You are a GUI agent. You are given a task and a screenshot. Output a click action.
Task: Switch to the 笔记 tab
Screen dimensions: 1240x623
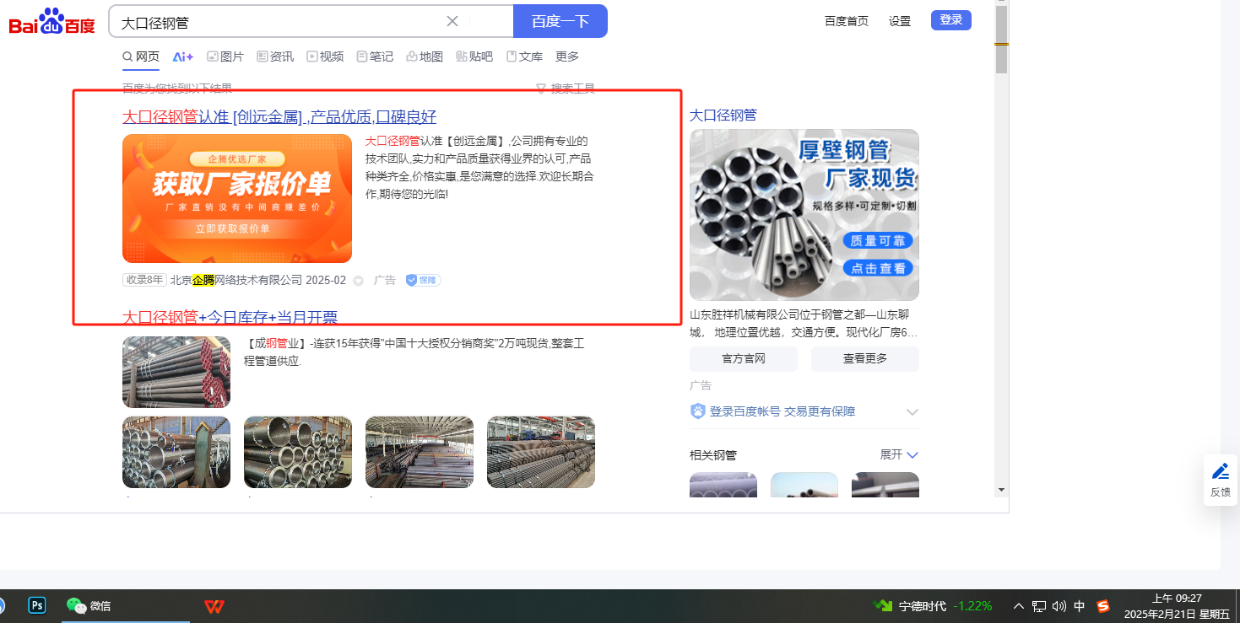click(375, 56)
